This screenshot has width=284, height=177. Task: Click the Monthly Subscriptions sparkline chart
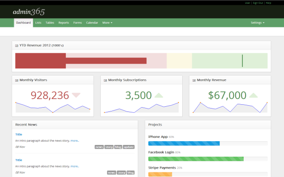[142, 107]
